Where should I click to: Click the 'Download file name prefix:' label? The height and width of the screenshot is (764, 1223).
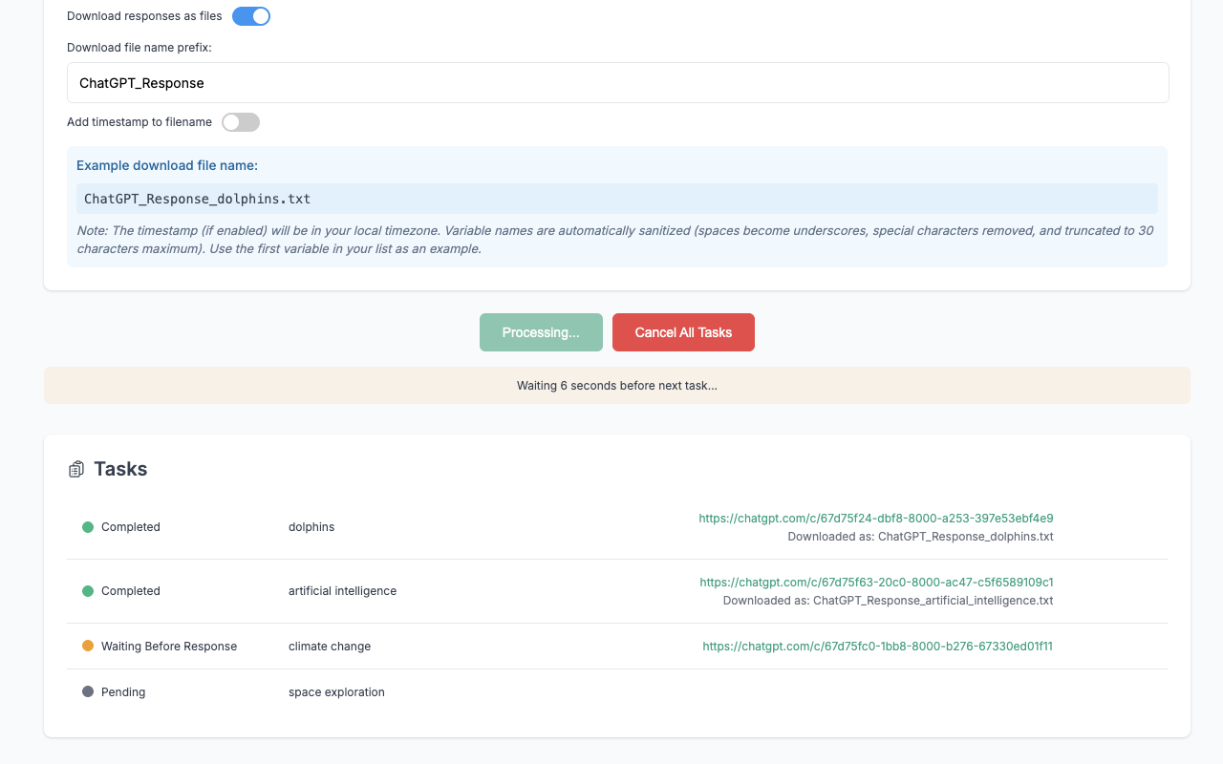(x=139, y=47)
